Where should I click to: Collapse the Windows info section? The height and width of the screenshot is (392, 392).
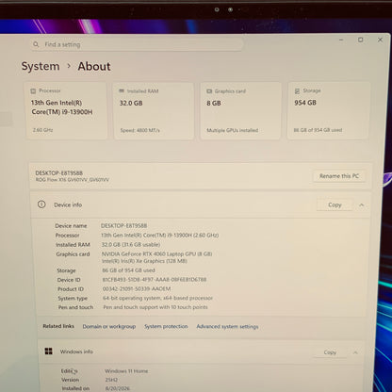click(355, 352)
